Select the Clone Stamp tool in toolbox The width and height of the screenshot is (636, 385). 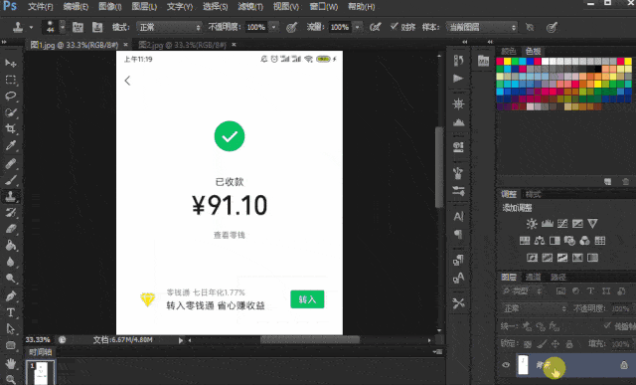tap(11, 197)
